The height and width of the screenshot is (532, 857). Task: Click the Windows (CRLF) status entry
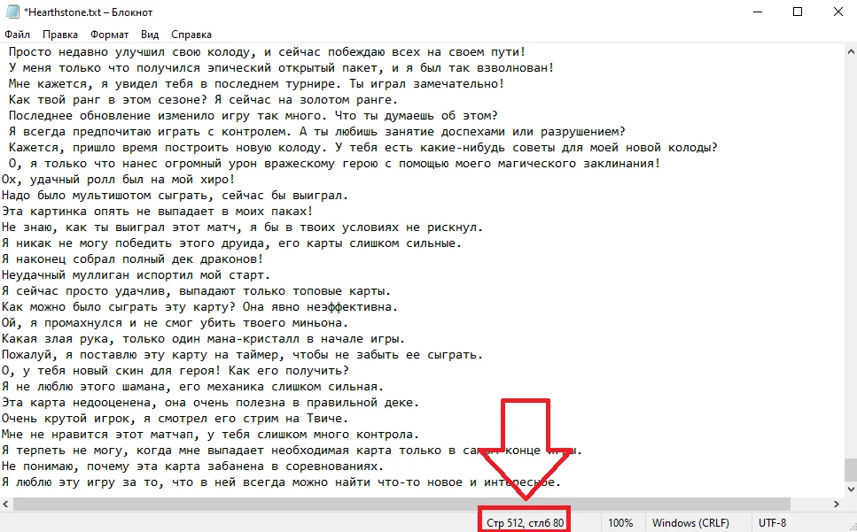[690, 523]
